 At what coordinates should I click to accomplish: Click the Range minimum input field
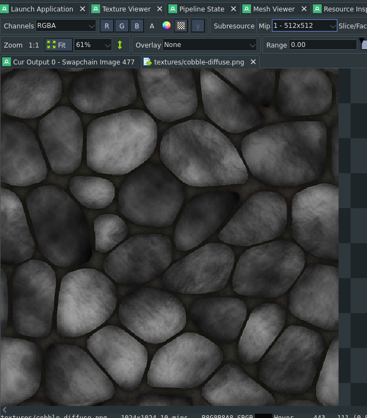point(322,45)
